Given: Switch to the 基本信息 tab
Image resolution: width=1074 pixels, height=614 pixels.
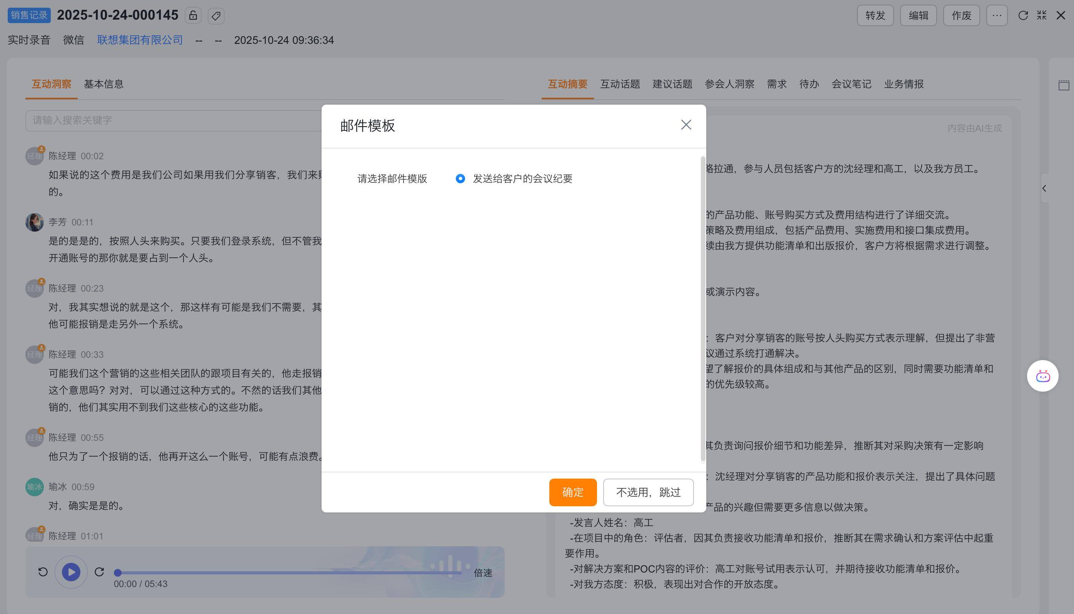Looking at the screenshot, I should click(x=104, y=84).
